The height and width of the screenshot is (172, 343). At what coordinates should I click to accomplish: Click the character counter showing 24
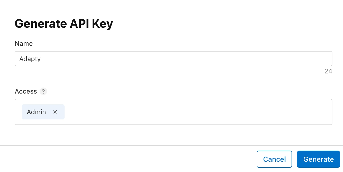coord(328,71)
